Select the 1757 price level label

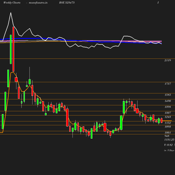tap(168, 84)
